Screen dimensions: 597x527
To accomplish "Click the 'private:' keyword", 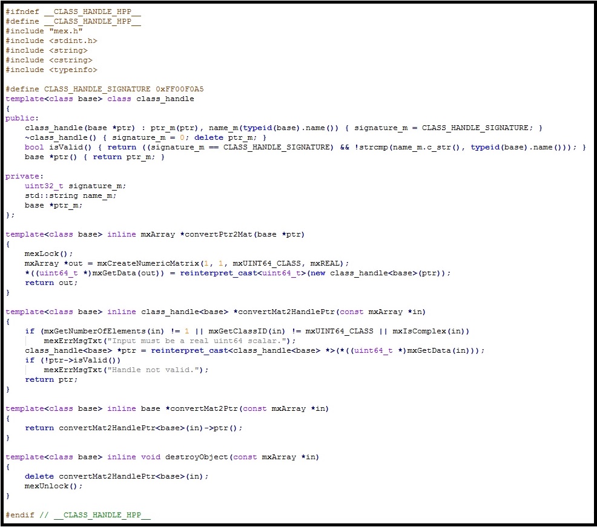I will [x=25, y=176].
